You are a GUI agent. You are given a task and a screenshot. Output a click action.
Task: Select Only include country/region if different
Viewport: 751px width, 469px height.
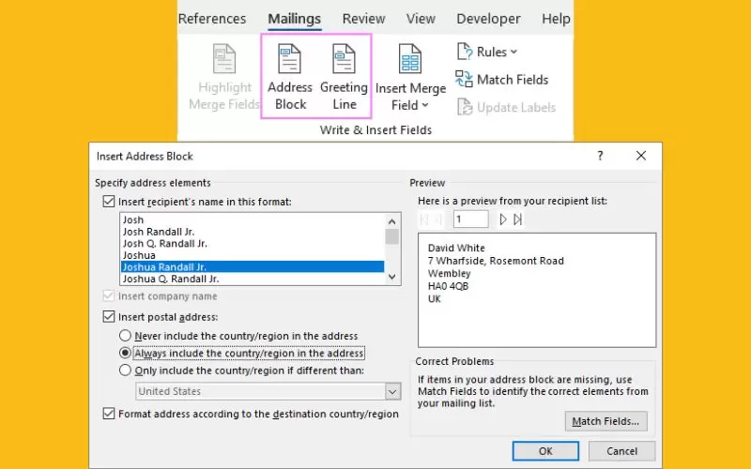125,370
